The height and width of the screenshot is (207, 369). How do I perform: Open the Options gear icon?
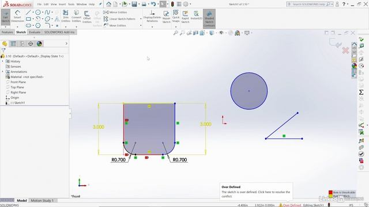point(186,4)
